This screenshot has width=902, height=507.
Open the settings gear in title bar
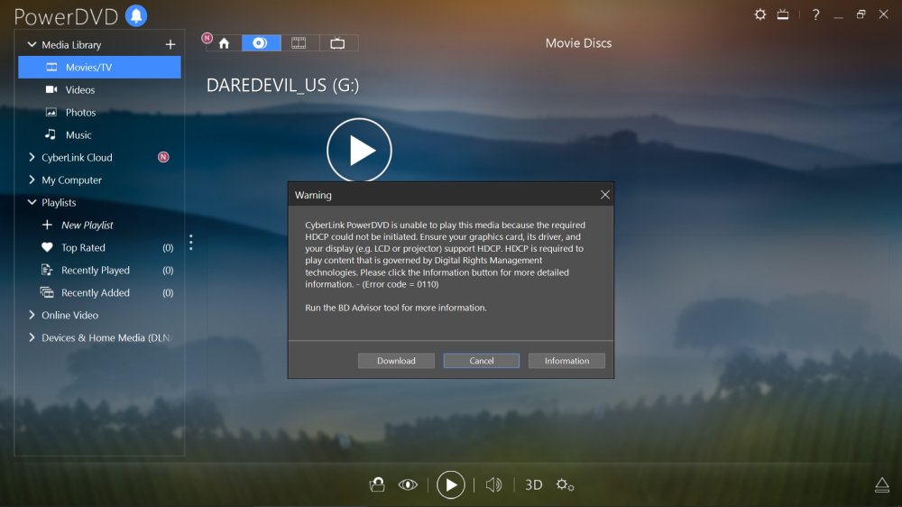click(759, 14)
